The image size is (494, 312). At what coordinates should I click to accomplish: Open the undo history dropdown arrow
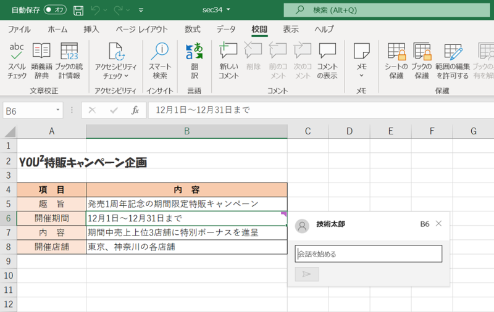(x=105, y=10)
